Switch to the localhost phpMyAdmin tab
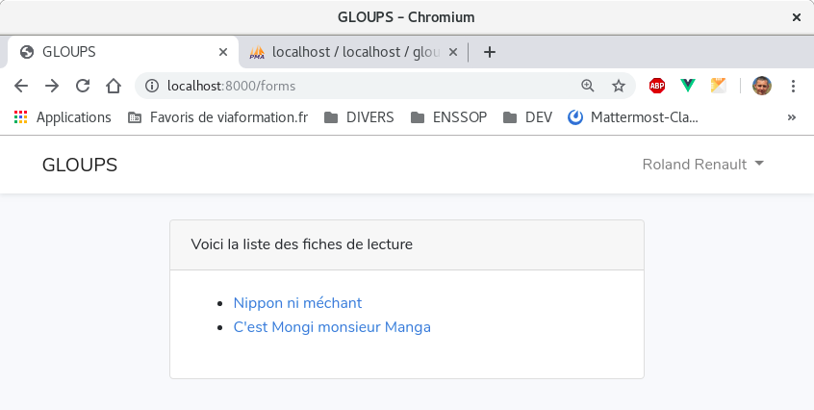 click(x=346, y=52)
